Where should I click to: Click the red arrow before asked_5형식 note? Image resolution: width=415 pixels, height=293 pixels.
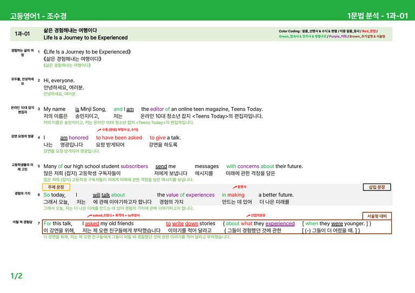(90, 216)
